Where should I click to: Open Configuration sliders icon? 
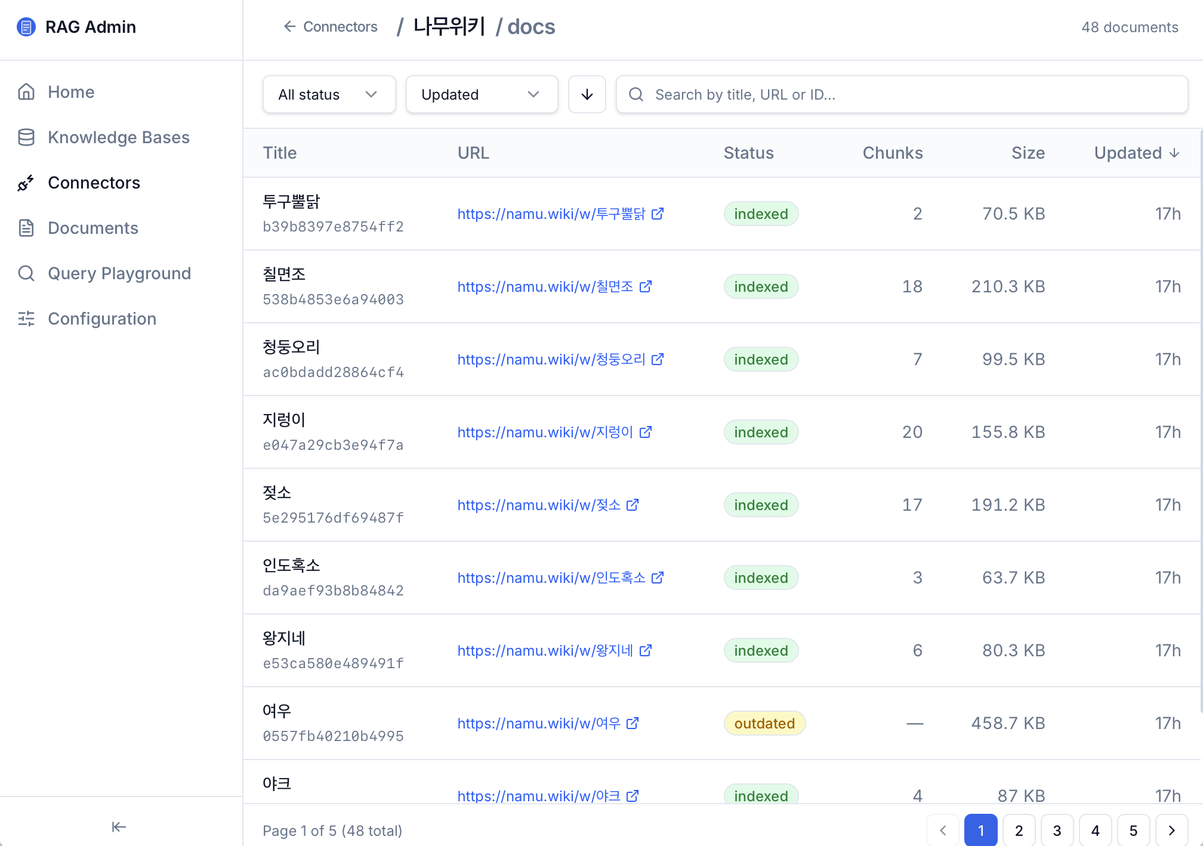[x=26, y=319]
